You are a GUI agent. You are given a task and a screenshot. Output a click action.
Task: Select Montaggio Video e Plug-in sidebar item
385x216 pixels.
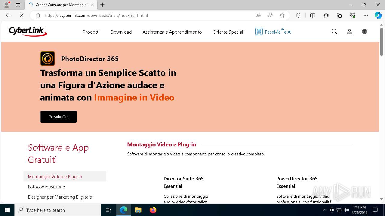(x=65, y=176)
